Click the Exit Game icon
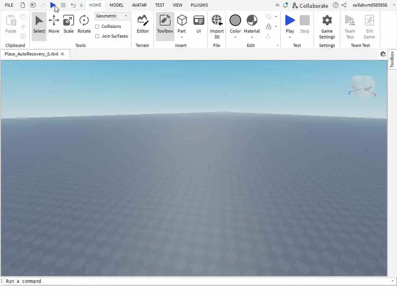This screenshot has width=397, height=298. 369,20
